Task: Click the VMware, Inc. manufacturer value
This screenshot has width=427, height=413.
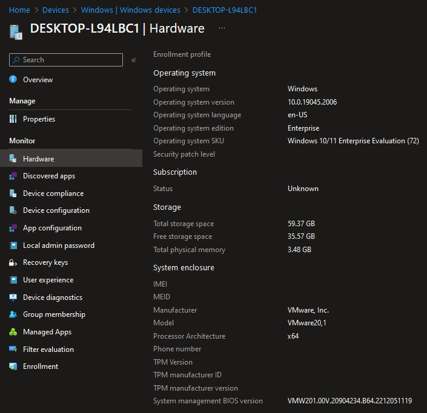Action: coord(308,310)
